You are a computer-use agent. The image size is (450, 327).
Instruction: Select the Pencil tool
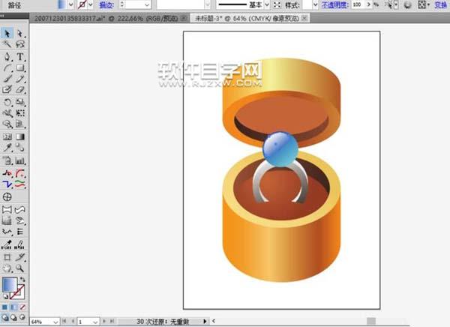point(20,79)
